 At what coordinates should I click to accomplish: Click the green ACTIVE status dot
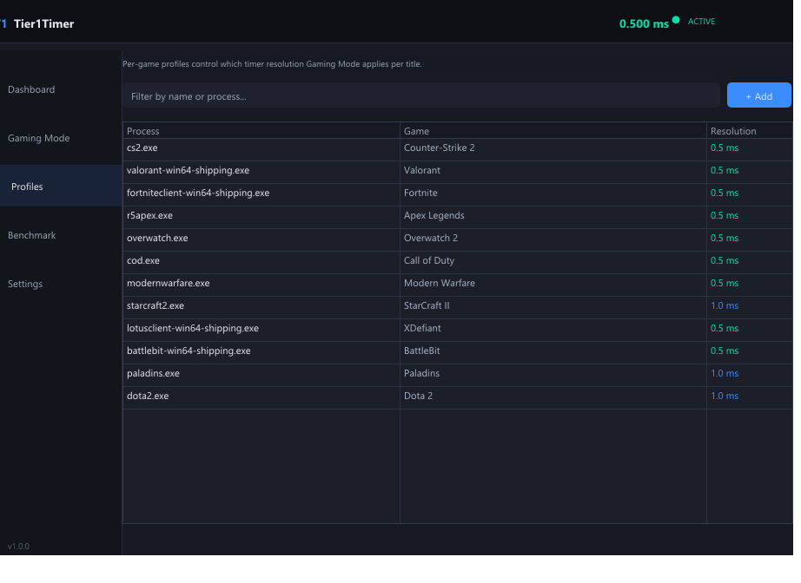[x=675, y=21]
